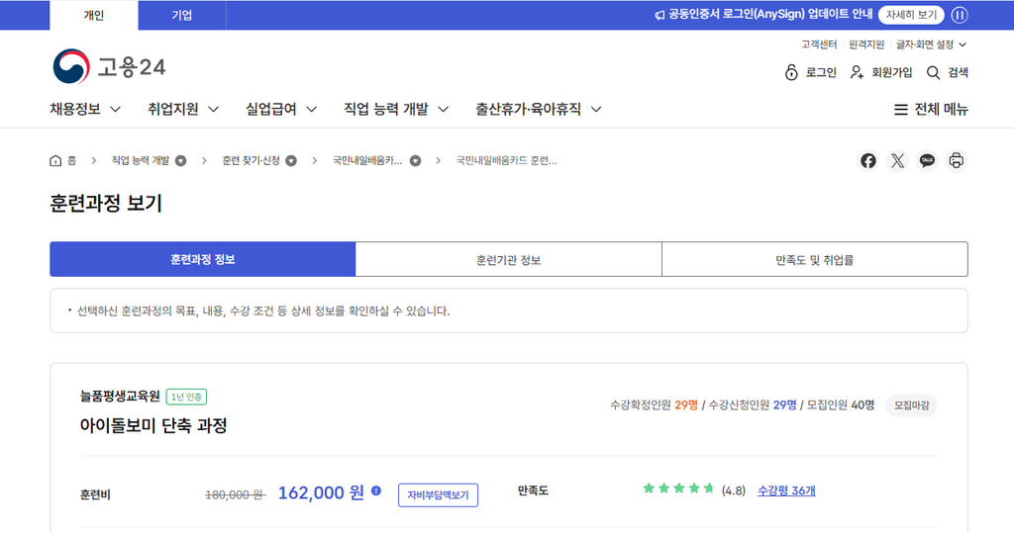Click 모집인원 40명 text
The image size is (1014, 533).
point(841,405)
